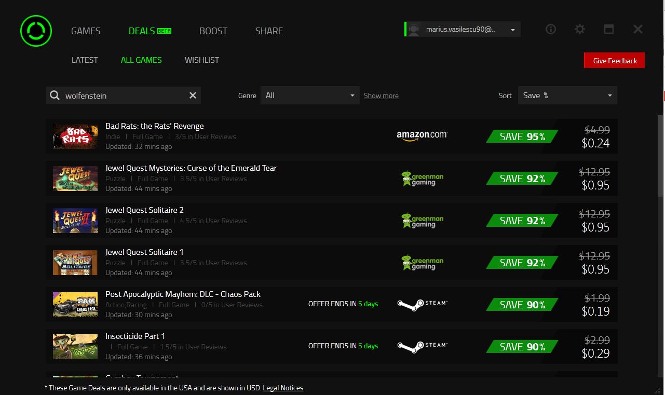Click the Give Feedback button
Screen dimensions: 665x395
coord(615,61)
